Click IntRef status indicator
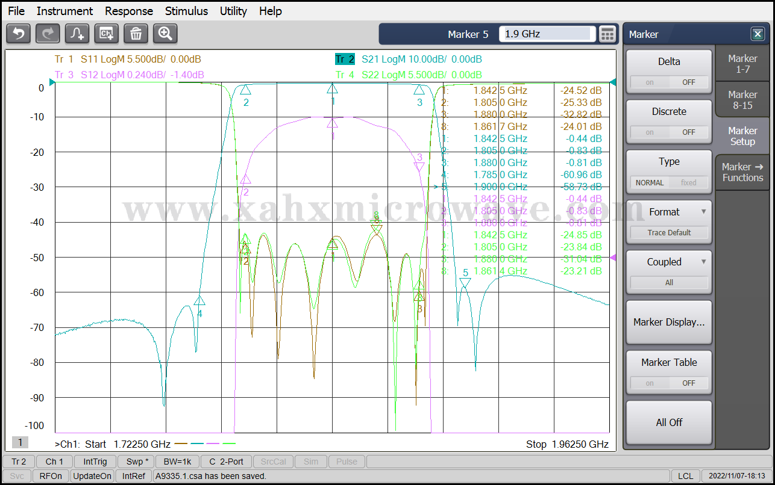 [134, 476]
